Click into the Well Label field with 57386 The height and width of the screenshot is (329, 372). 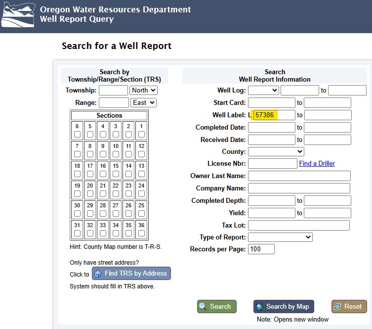point(274,115)
